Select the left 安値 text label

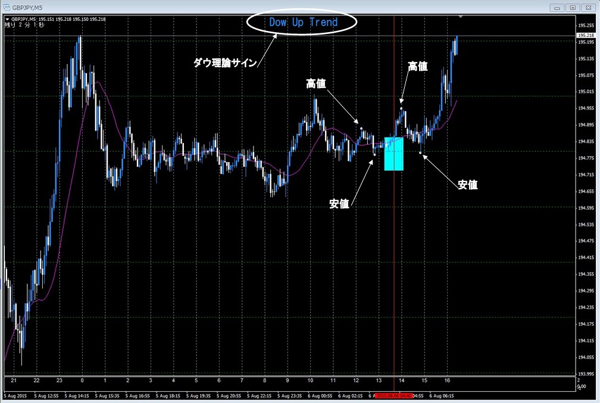339,204
